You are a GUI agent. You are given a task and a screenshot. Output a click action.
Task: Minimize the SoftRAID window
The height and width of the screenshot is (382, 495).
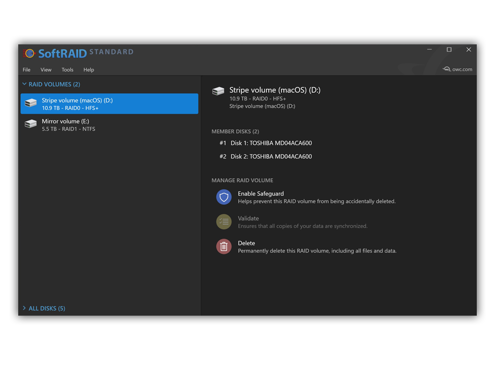[x=429, y=50]
